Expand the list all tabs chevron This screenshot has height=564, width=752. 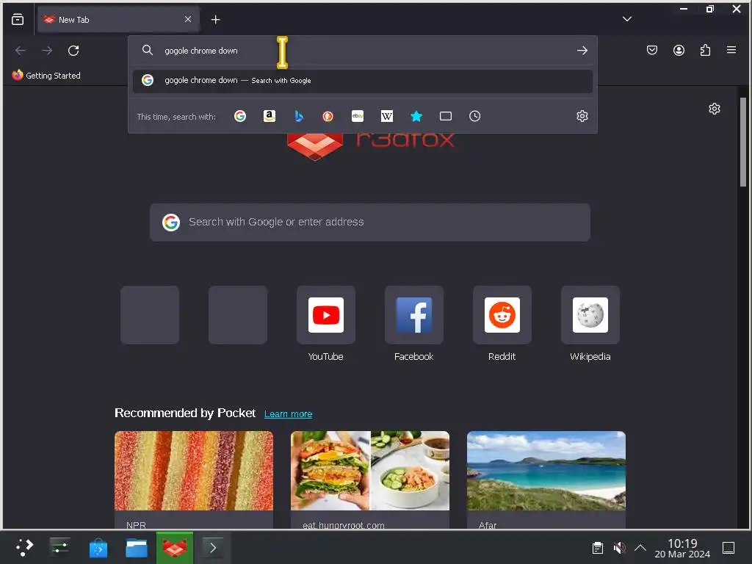tap(627, 19)
